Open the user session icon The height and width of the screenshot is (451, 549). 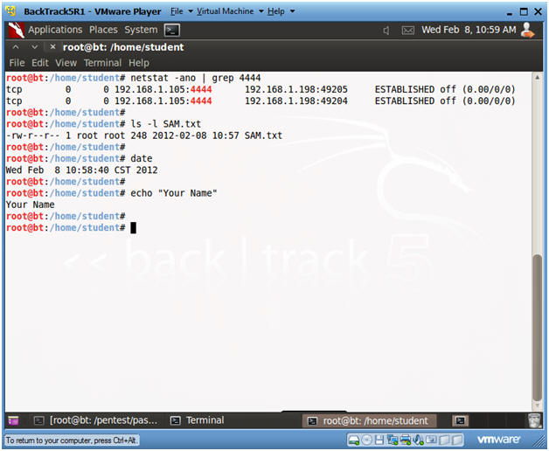(x=528, y=30)
